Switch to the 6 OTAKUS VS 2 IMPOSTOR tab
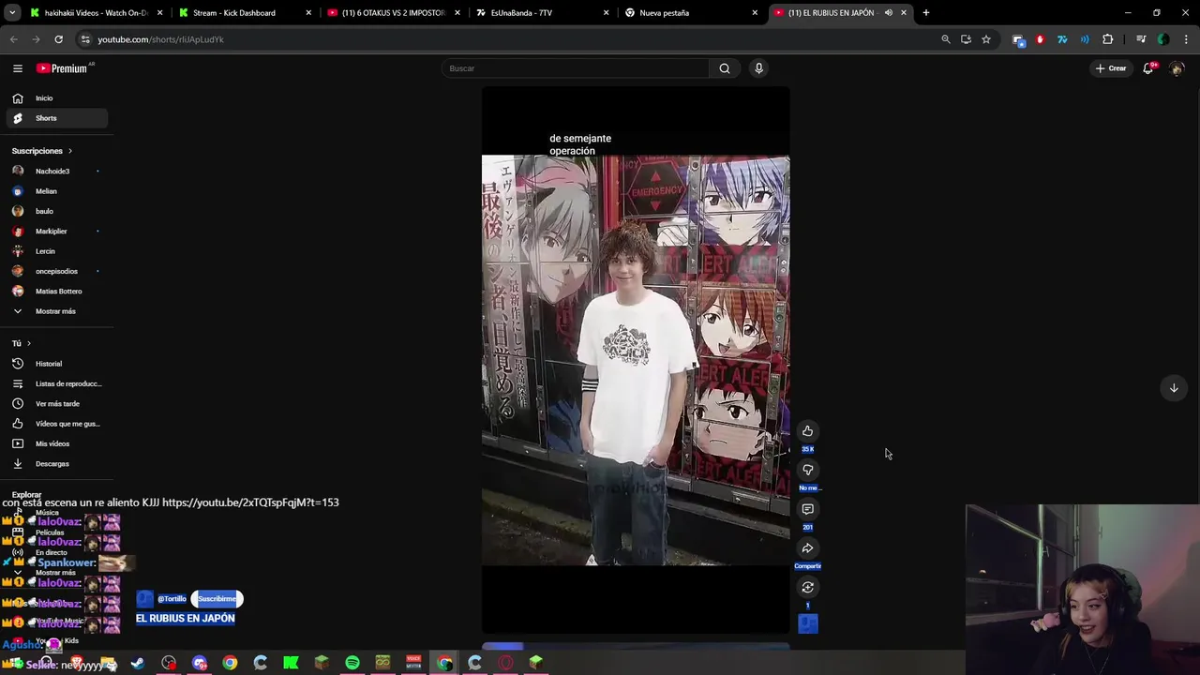1200x675 pixels. tap(392, 13)
